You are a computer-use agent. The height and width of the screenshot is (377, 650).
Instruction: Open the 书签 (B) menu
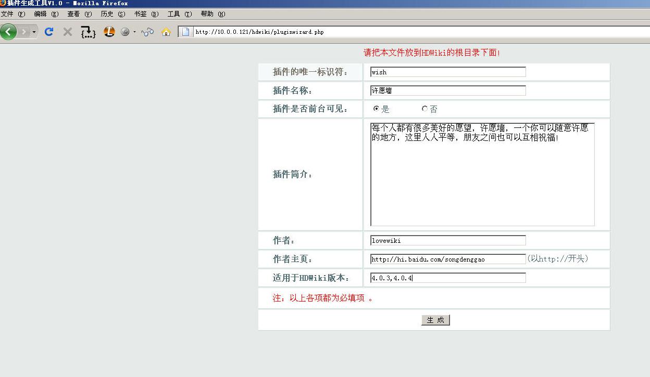click(146, 14)
